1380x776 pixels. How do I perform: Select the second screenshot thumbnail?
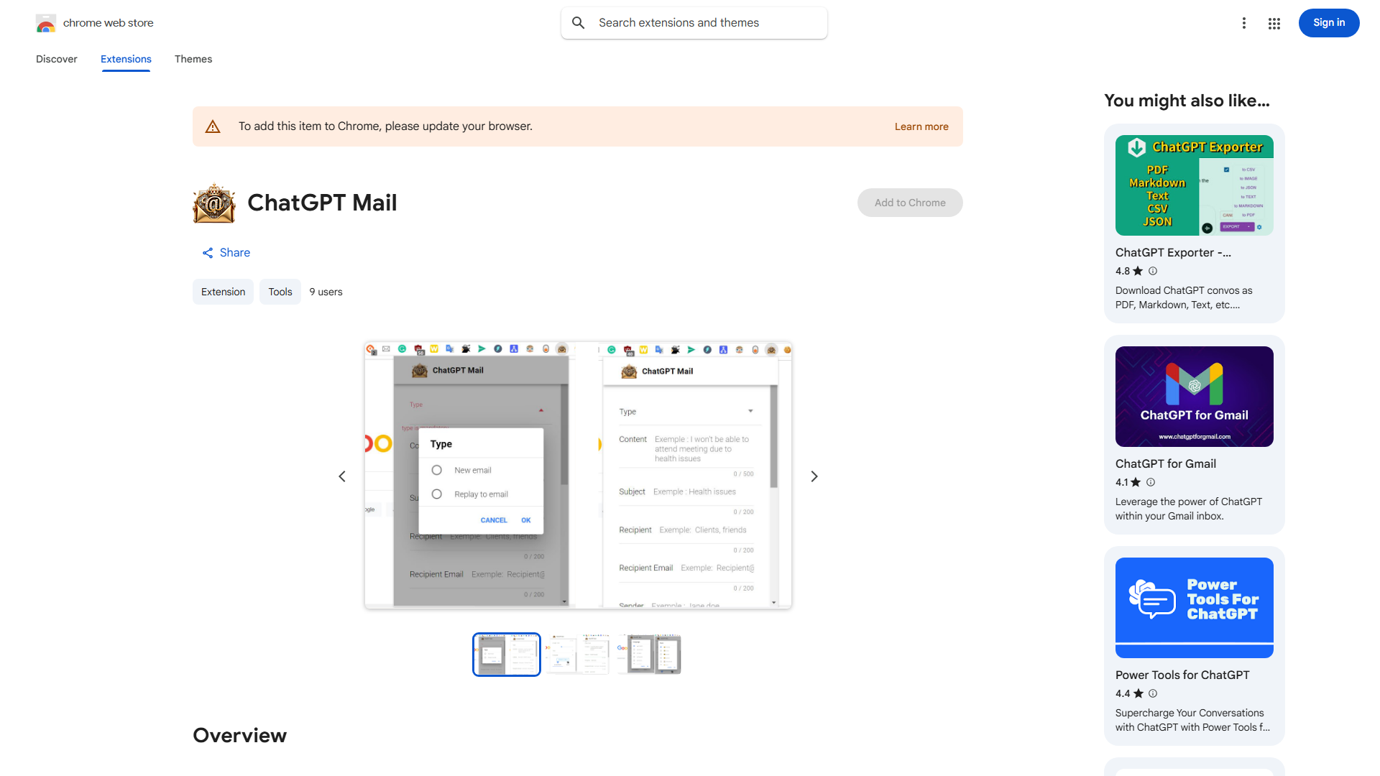577,654
